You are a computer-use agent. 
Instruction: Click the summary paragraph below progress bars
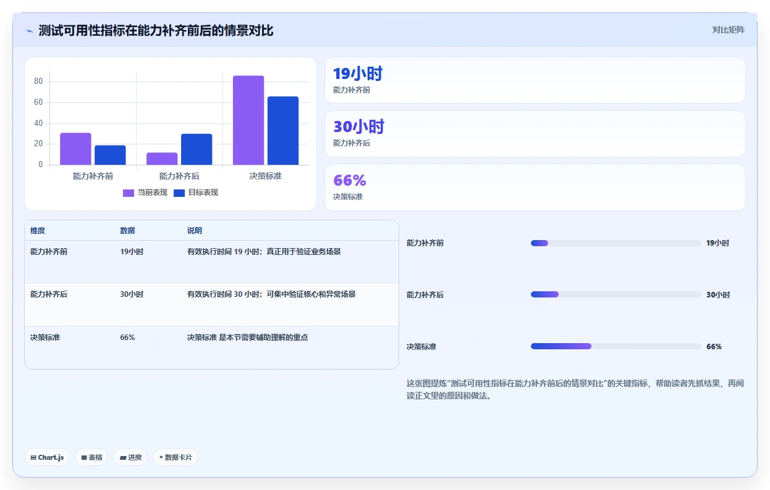[x=575, y=389]
